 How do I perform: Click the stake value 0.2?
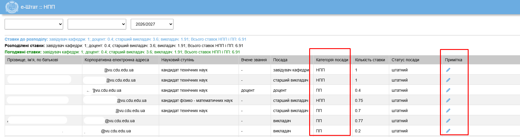tap(358, 131)
